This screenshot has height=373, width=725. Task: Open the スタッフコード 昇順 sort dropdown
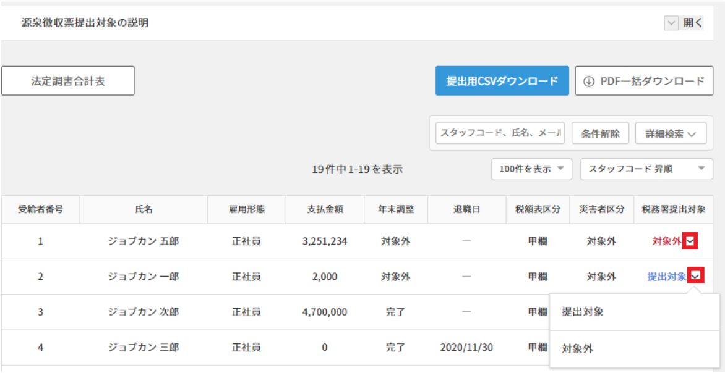click(646, 169)
